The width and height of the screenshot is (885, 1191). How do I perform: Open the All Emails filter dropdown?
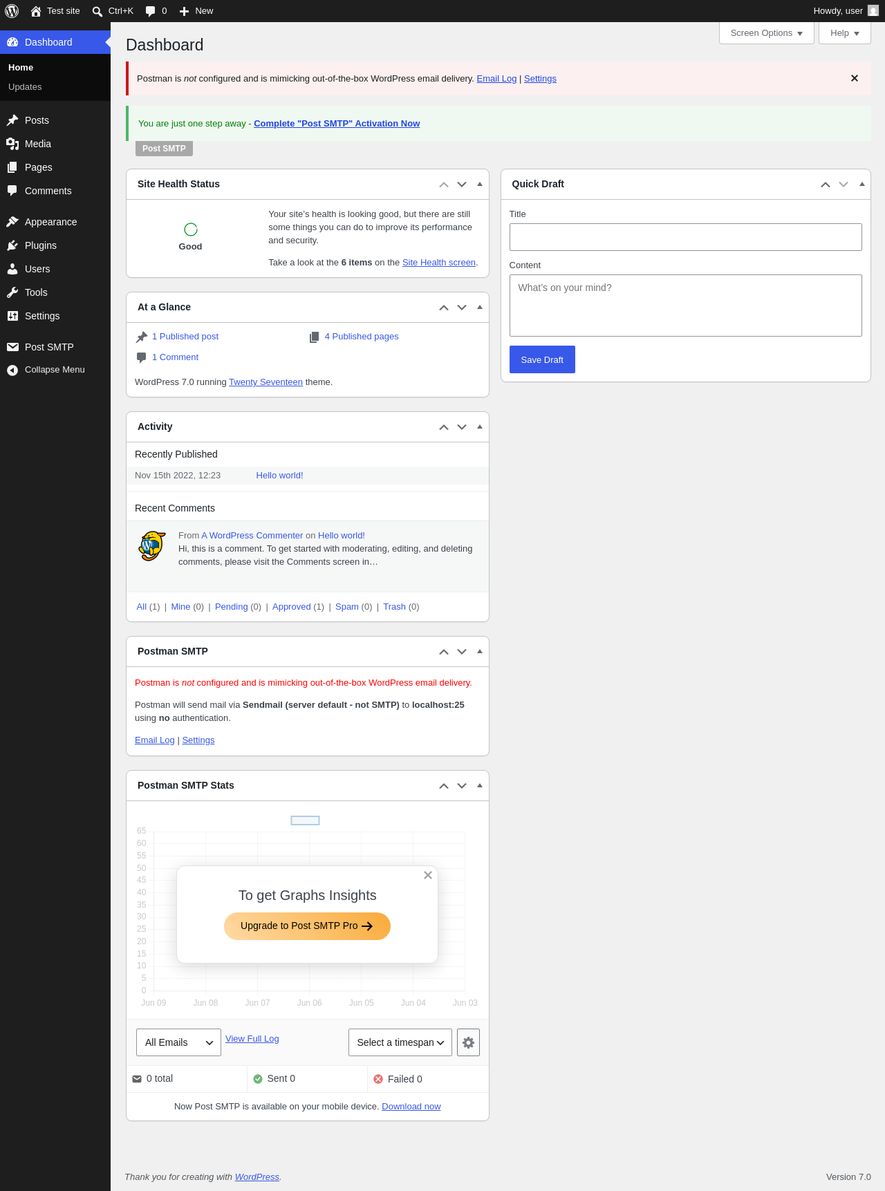(178, 1042)
